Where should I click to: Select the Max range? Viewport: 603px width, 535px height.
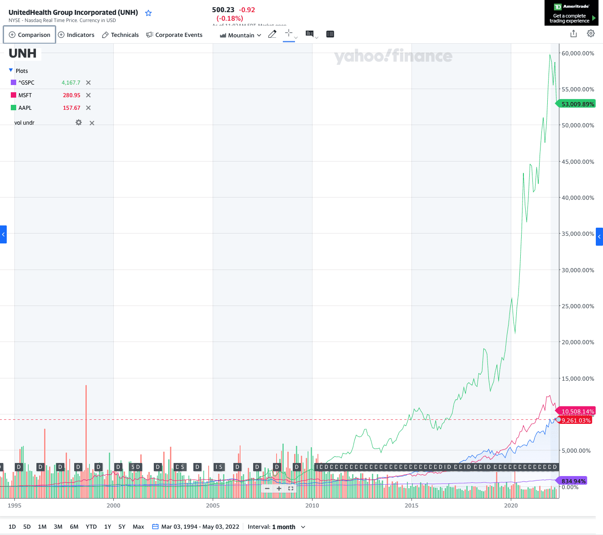[138, 526]
